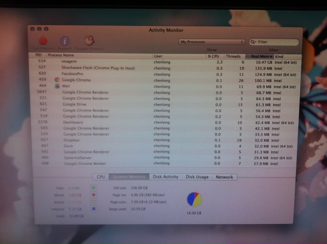Click the magnifier icon in Filter field

click(x=253, y=42)
